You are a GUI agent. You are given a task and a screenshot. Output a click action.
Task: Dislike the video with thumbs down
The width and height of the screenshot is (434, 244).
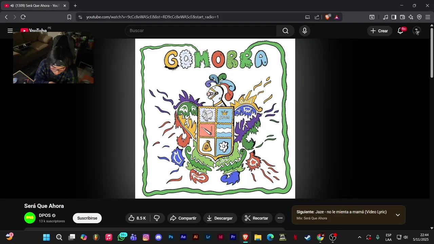(157, 218)
